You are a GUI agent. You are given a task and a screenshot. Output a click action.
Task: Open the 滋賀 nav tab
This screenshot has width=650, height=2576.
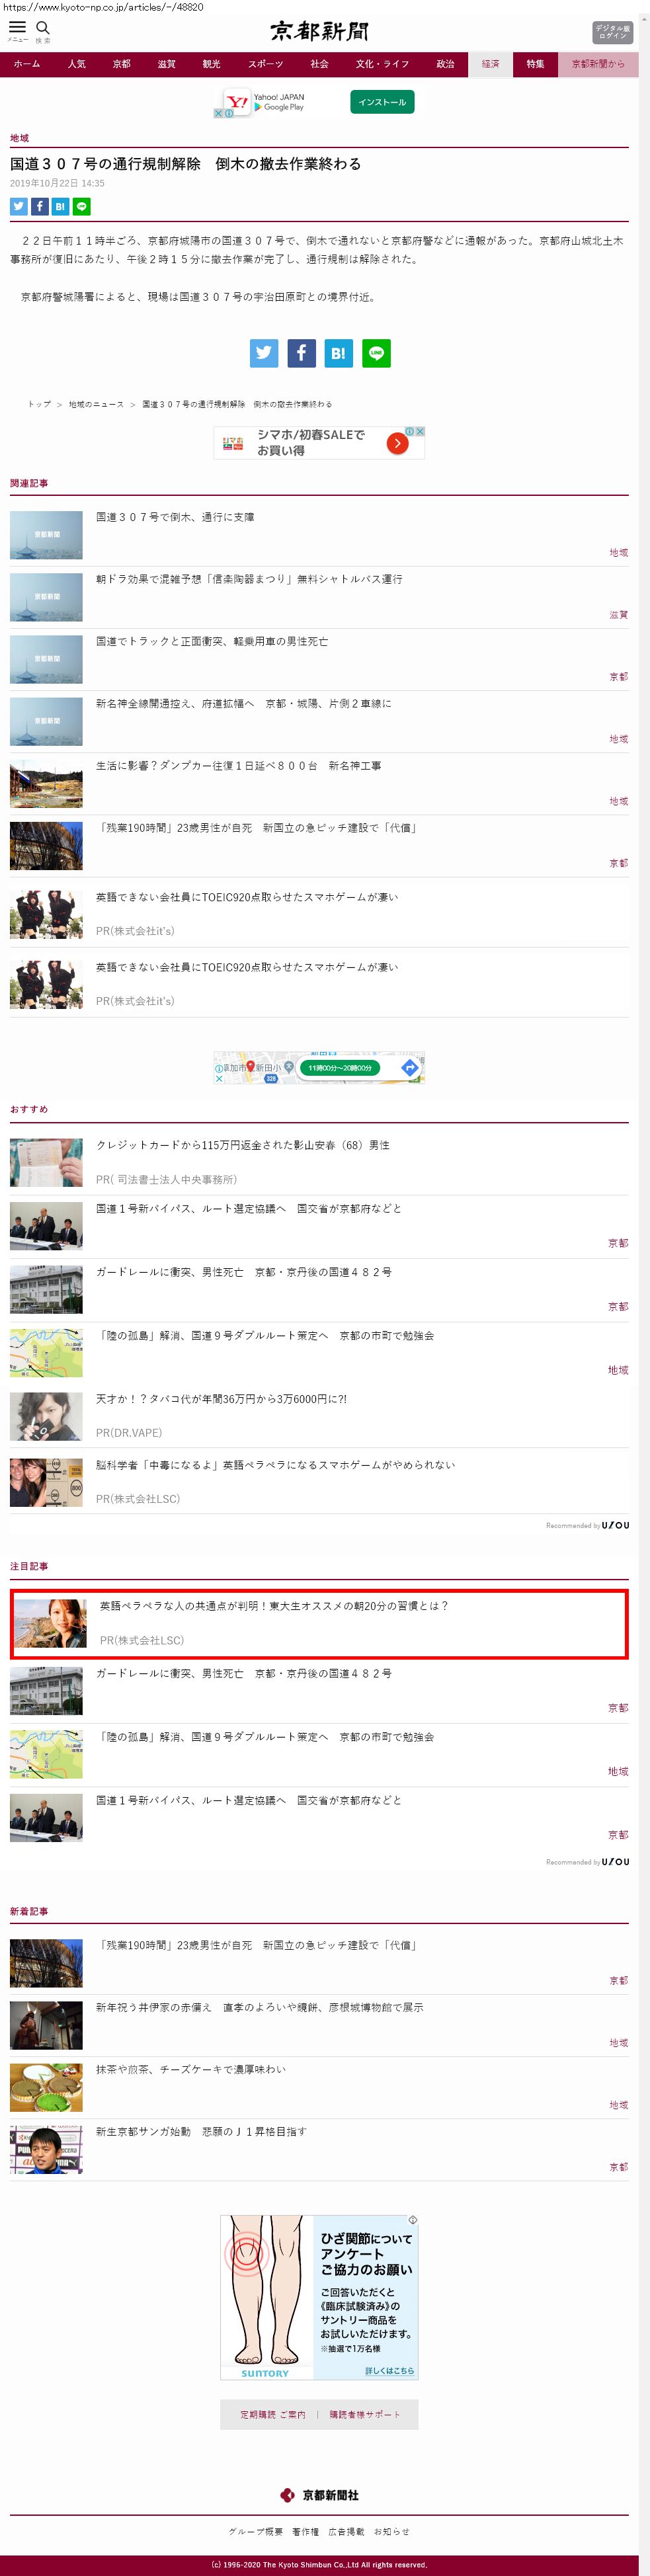pos(167,64)
